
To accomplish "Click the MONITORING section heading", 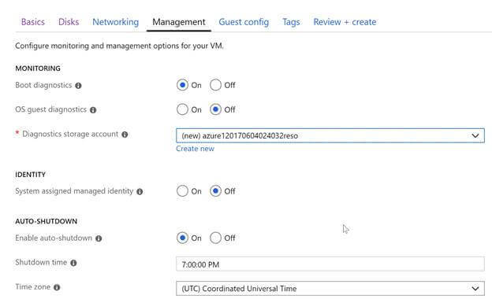I will tap(38, 68).
